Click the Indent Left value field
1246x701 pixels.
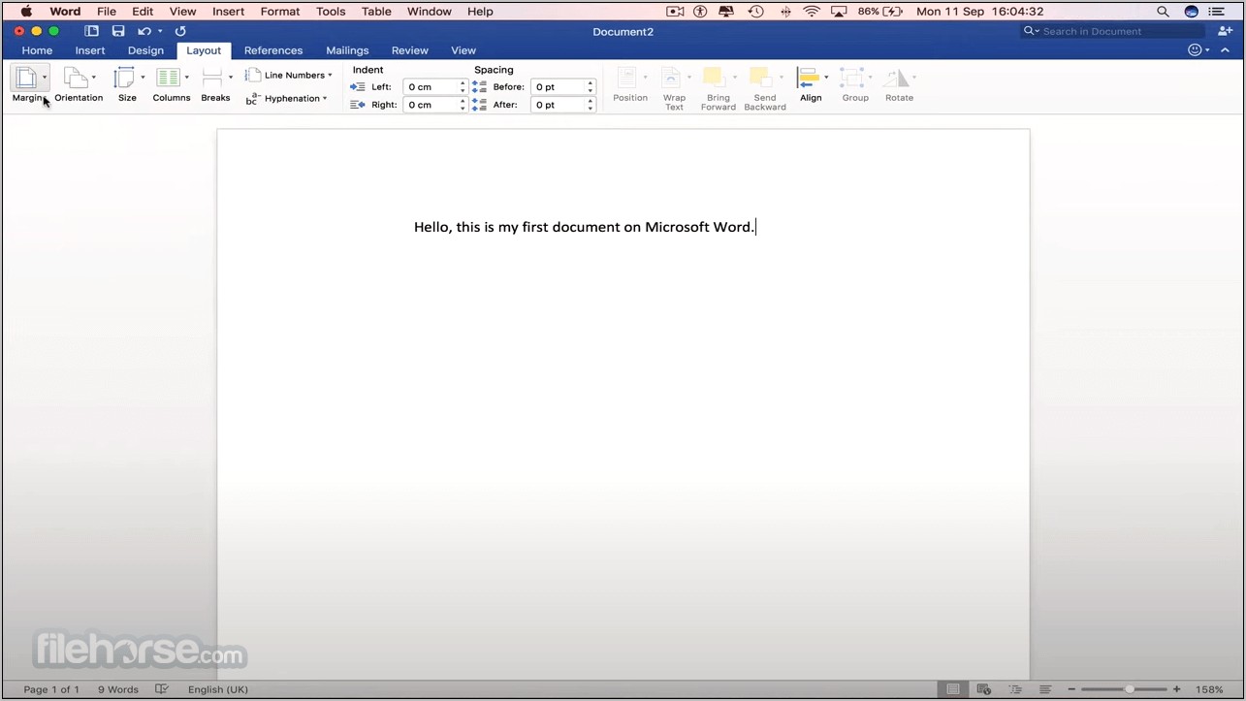[x=430, y=87]
